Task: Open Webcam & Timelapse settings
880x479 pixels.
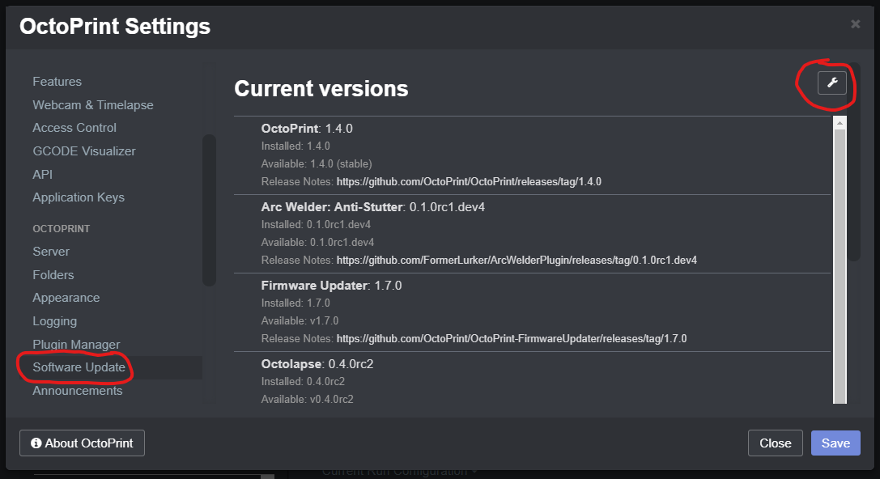Action: [92, 104]
